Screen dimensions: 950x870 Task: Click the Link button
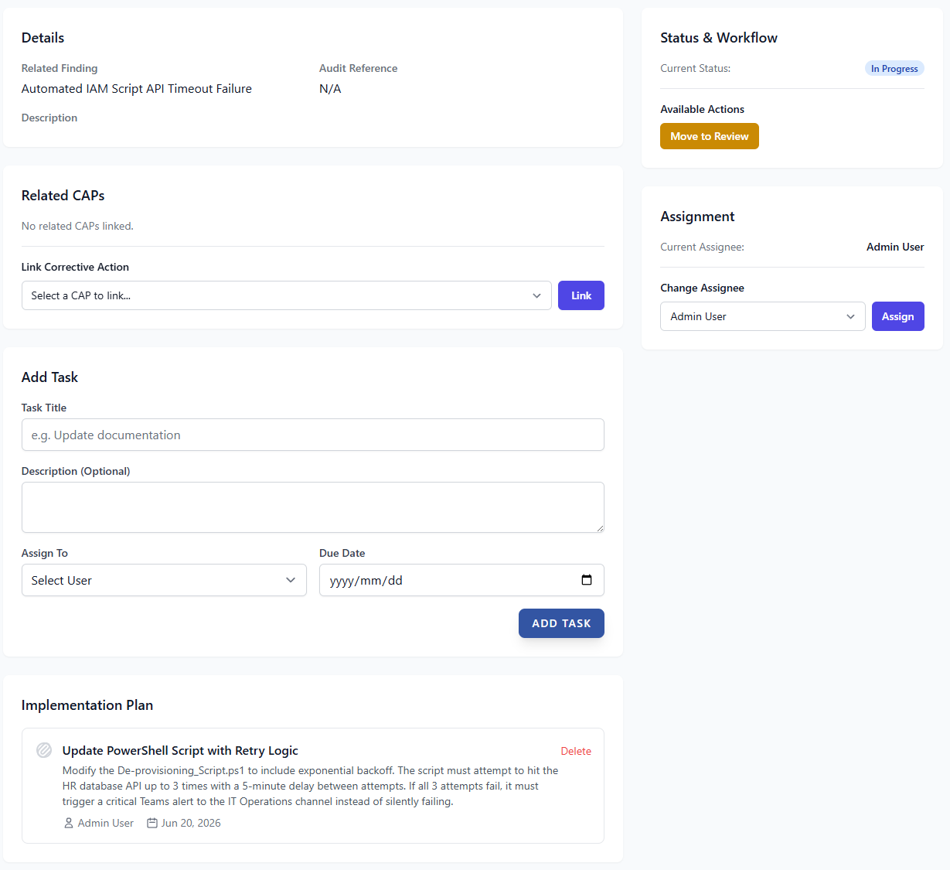[581, 295]
